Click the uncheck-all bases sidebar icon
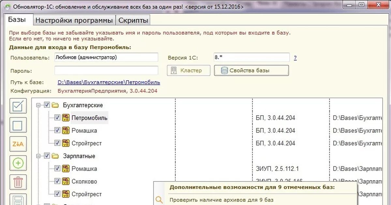This screenshot has height=205, width=391. [x=18, y=125]
